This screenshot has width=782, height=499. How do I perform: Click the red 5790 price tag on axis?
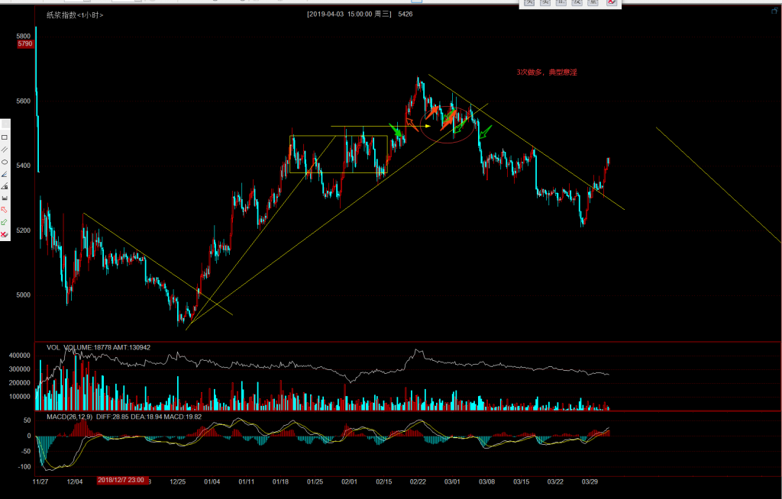pos(25,45)
